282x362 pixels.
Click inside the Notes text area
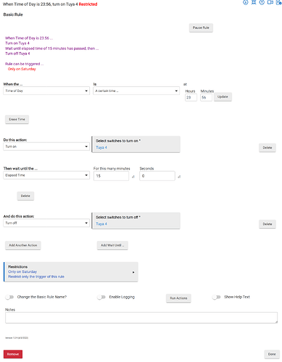141,318
